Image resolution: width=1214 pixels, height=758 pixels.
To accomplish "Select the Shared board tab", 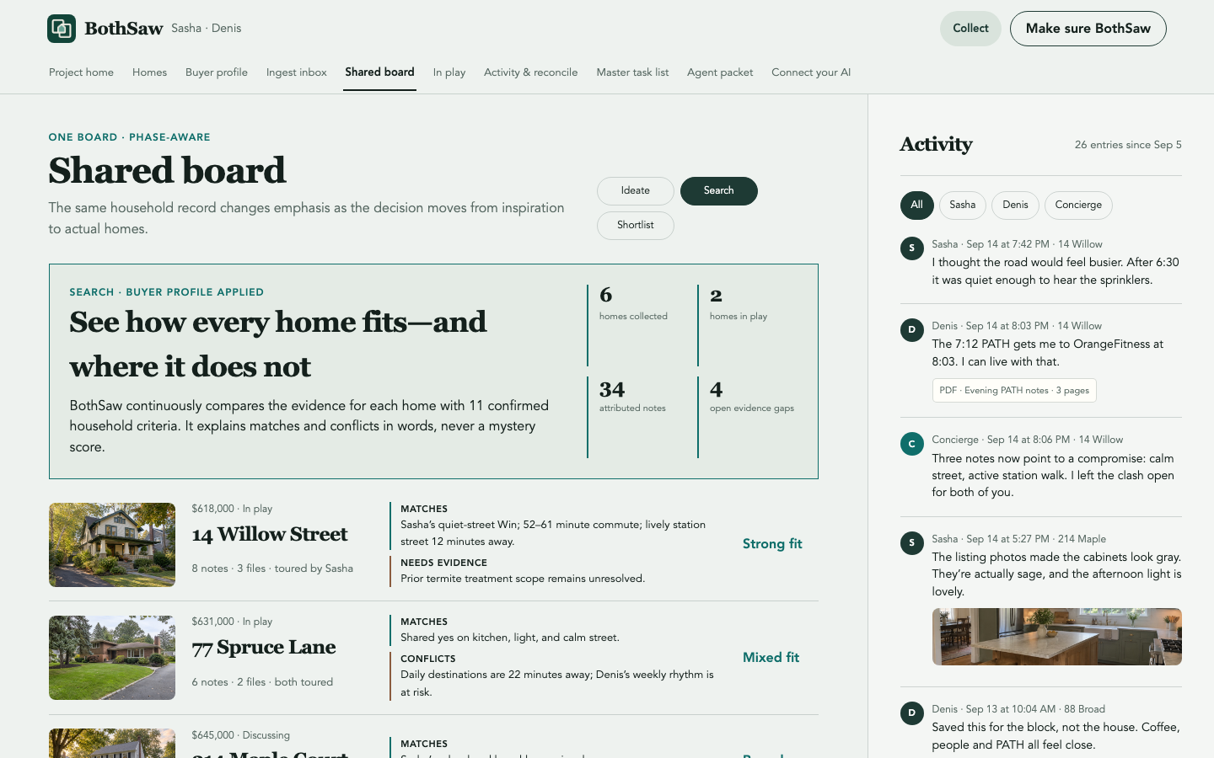I will (379, 72).
